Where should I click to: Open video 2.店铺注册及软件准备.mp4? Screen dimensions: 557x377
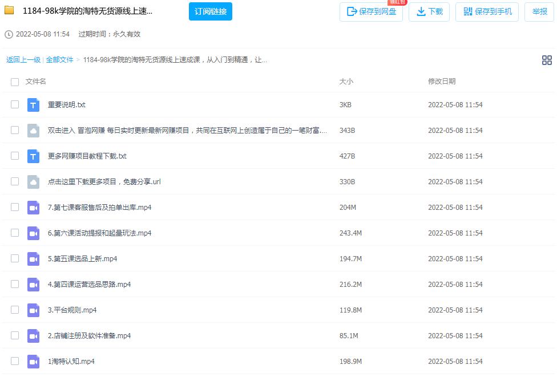(x=89, y=336)
